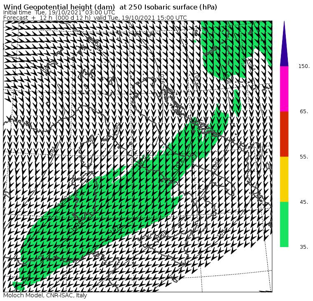Click the red 55-65 color band in legend
Screen dimensions: 313x301
click(284, 134)
